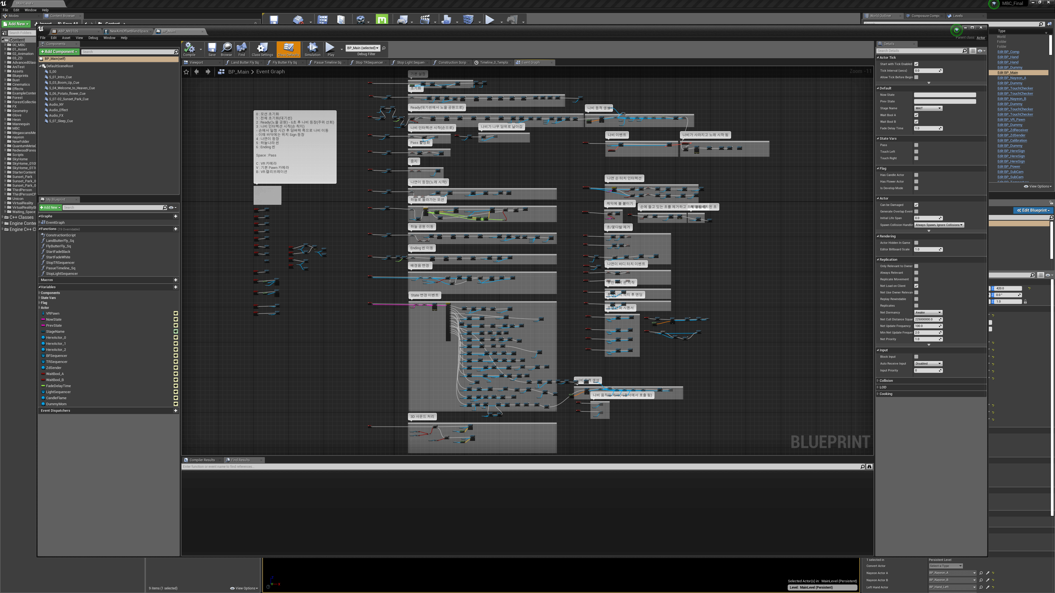1055x593 pixels.
Task: Expand the Collision section
Action: (886, 381)
